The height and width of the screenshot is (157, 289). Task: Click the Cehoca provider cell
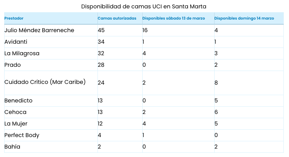click(15, 112)
